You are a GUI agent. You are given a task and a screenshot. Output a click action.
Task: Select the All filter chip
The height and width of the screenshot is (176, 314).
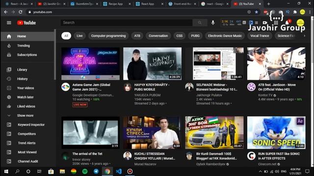tap(66, 36)
